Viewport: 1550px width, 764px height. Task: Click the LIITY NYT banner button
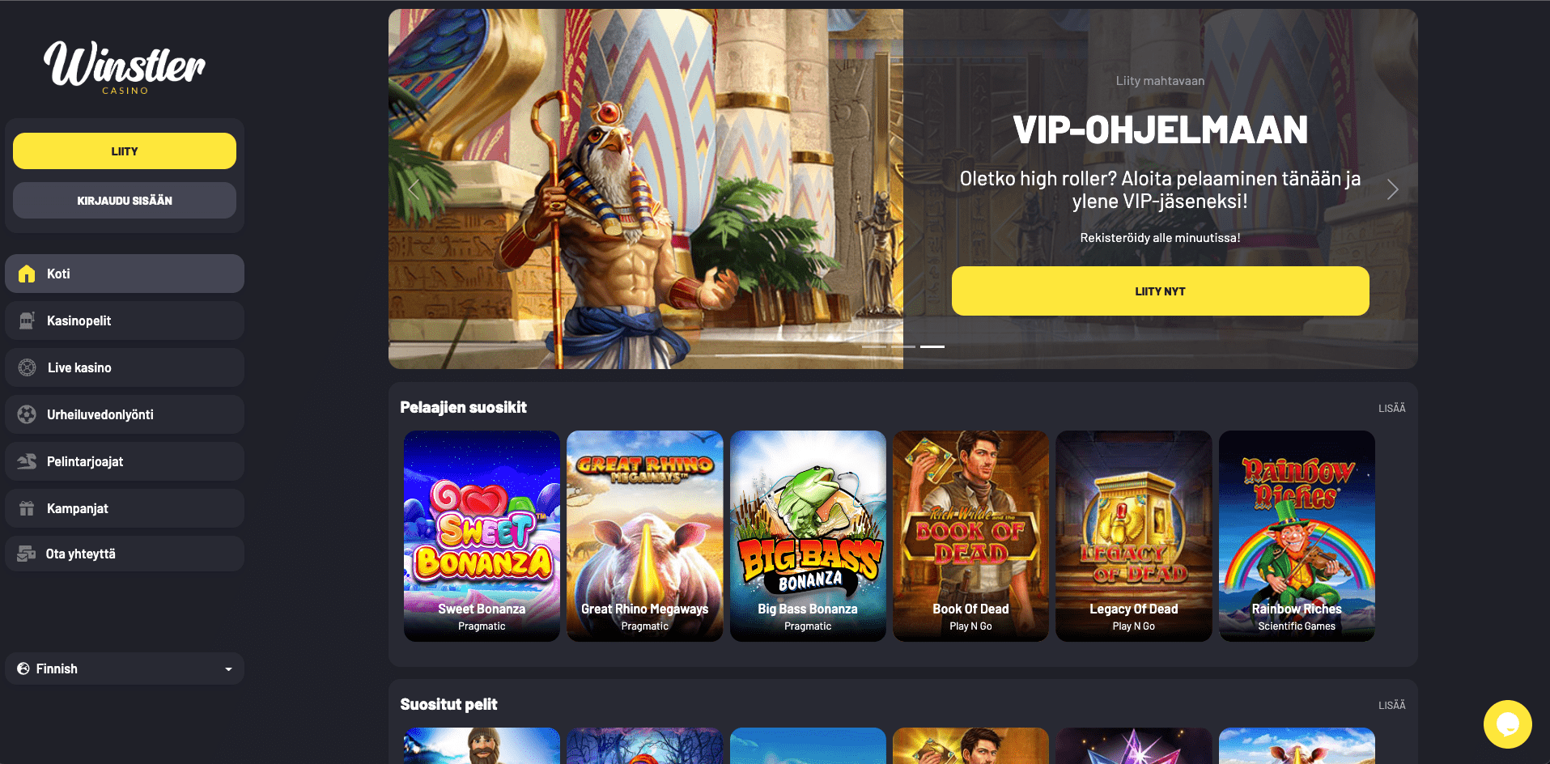[1160, 291]
